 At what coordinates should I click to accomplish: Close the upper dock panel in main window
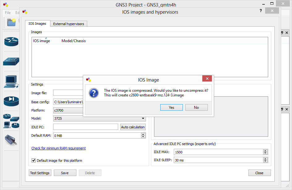[287, 33]
